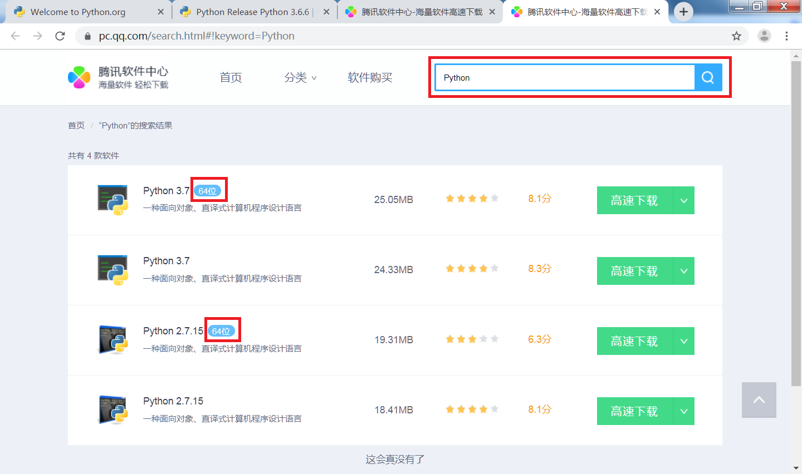The width and height of the screenshot is (802, 474).
Task: Click 高速下载 for Python 3.7 64位
Action: 634,200
